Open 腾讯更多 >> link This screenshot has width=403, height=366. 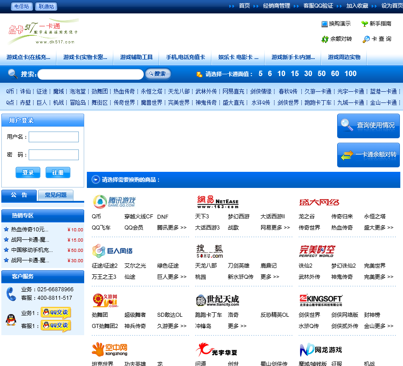(171, 228)
